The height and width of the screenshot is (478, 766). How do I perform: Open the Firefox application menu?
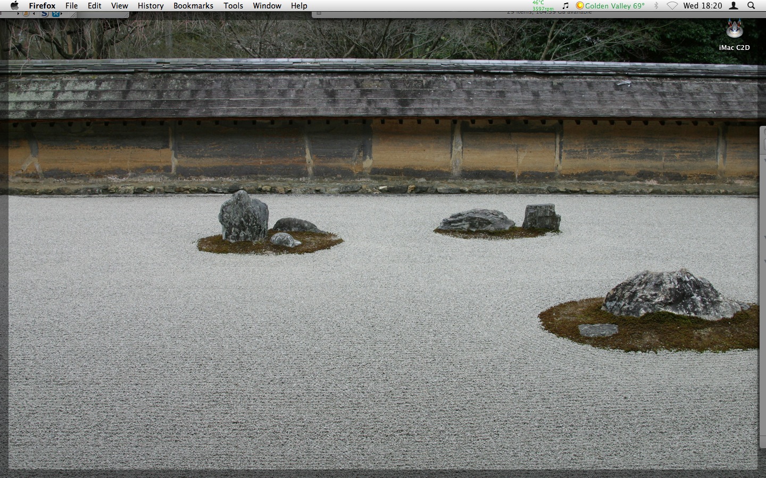coord(42,6)
